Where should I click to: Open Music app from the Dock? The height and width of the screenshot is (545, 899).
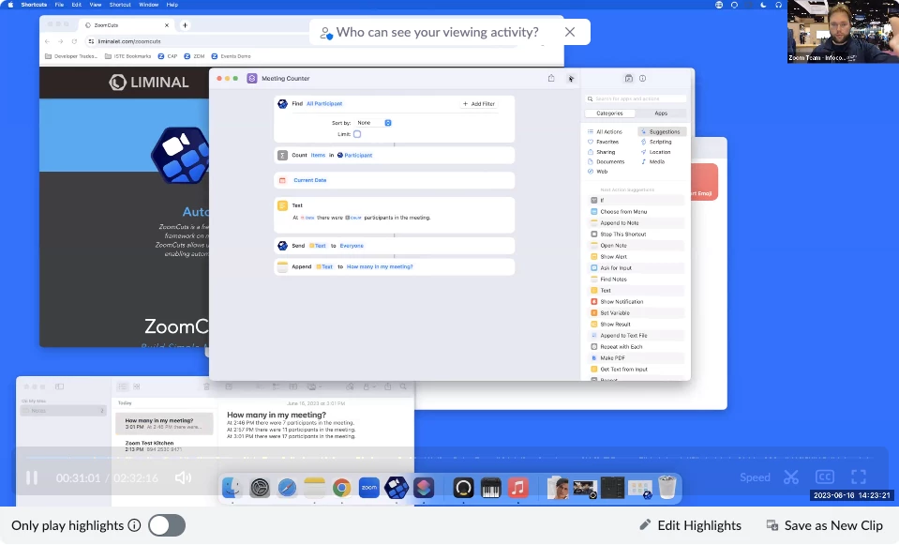coord(518,488)
